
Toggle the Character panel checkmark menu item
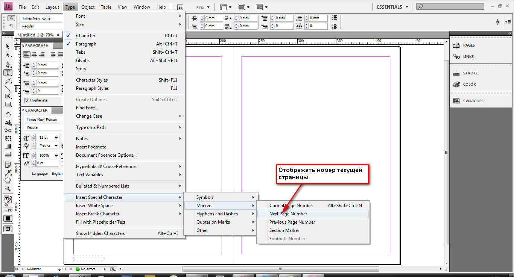[x=85, y=36]
